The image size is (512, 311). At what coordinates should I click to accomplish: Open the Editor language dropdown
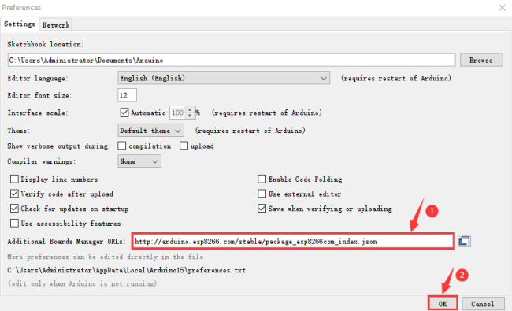[224, 78]
